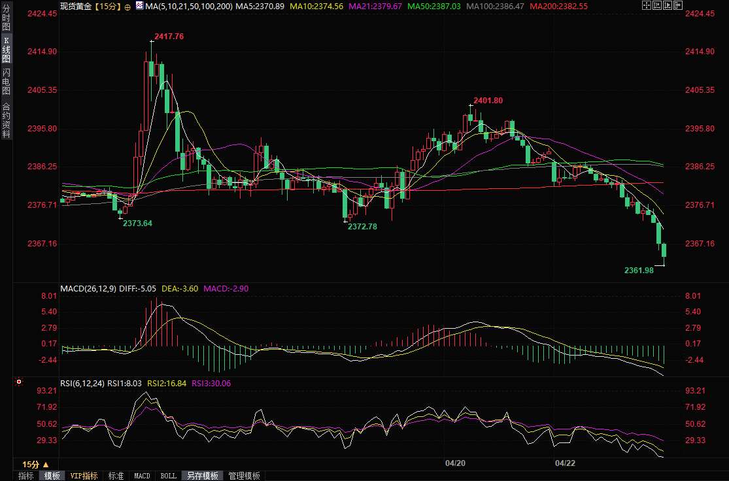
Task: Click the crosshair cursor icon at top right
Action: click(x=646, y=6)
